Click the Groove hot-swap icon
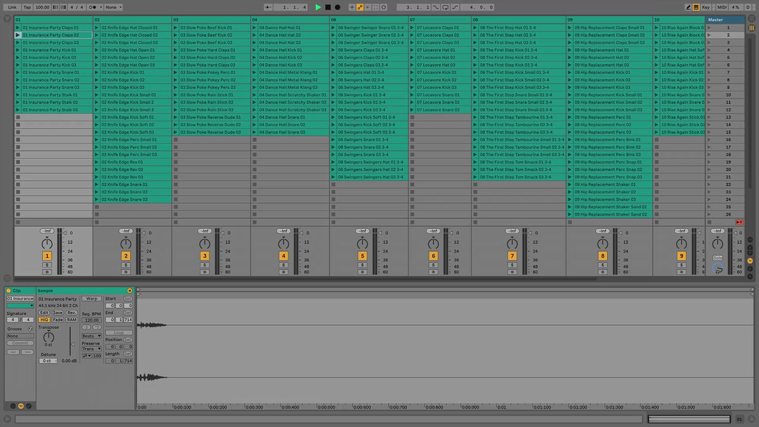 30,329
